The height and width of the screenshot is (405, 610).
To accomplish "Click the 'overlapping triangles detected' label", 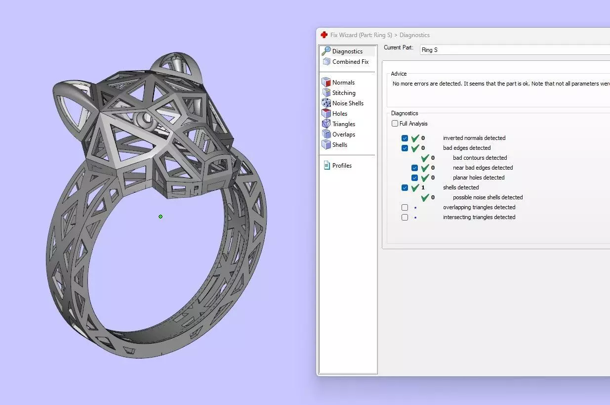I will (479, 207).
